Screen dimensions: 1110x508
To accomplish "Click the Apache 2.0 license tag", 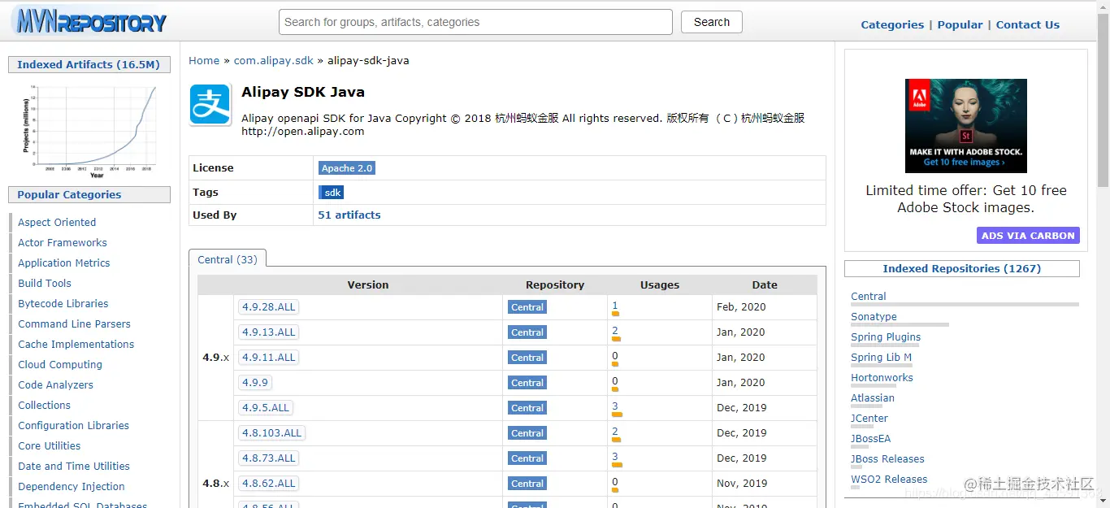I will (x=347, y=168).
